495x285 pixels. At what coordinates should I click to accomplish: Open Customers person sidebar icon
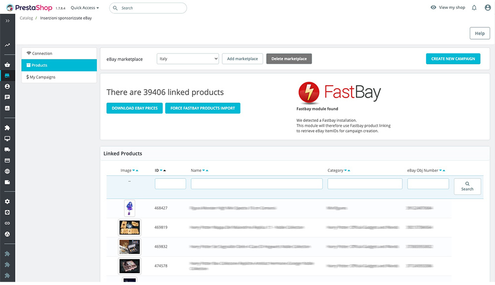pos(7,86)
